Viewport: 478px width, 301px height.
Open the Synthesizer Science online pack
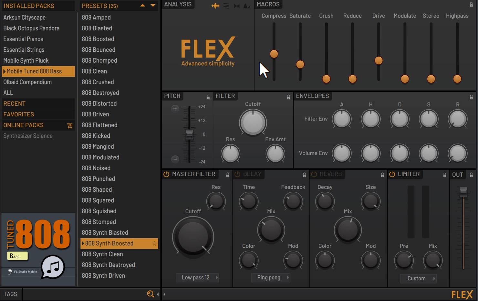tap(38, 136)
